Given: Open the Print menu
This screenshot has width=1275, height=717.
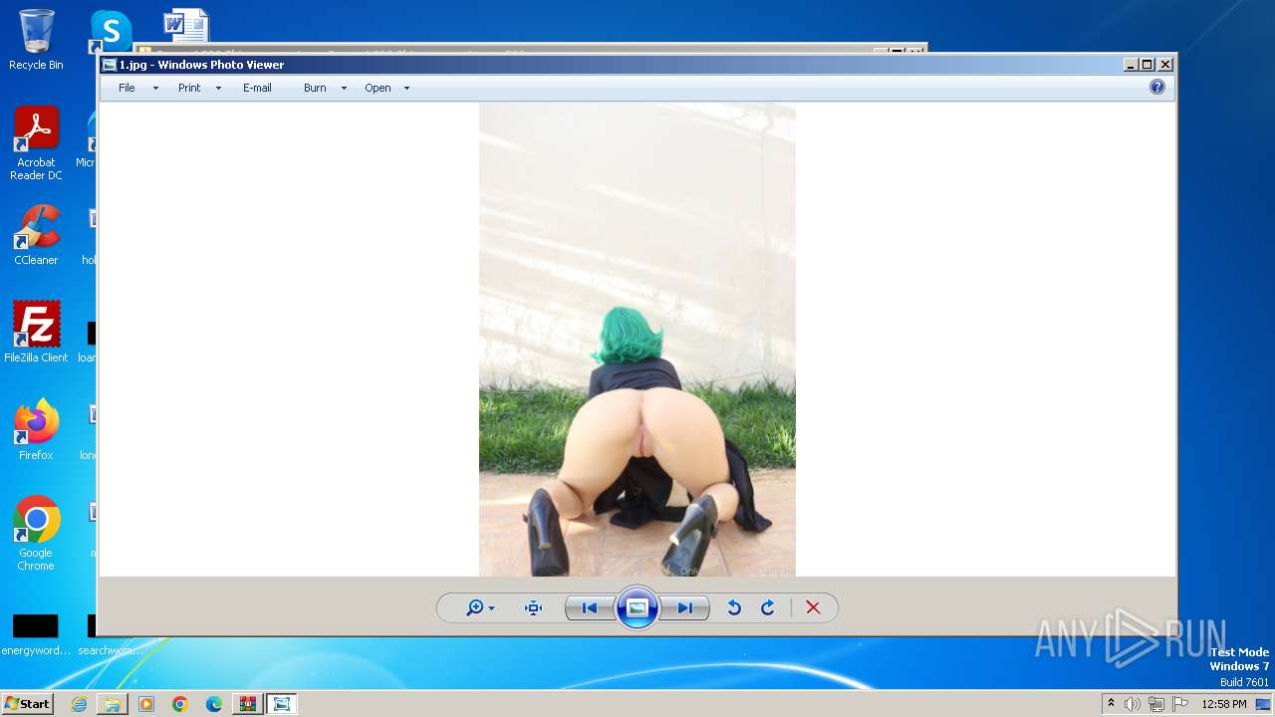Looking at the screenshot, I should 189,88.
